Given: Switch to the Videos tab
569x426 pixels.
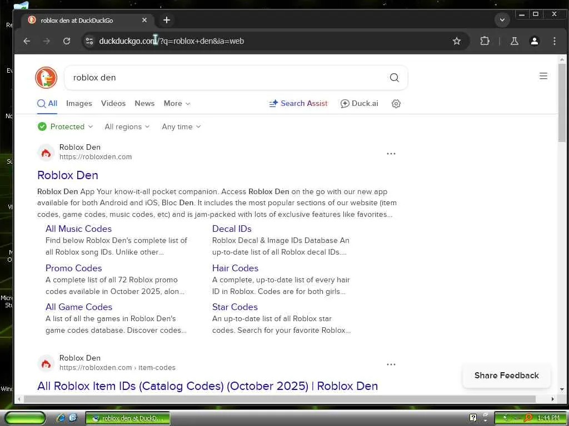Looking at the screenshot, I should [113, 104].
